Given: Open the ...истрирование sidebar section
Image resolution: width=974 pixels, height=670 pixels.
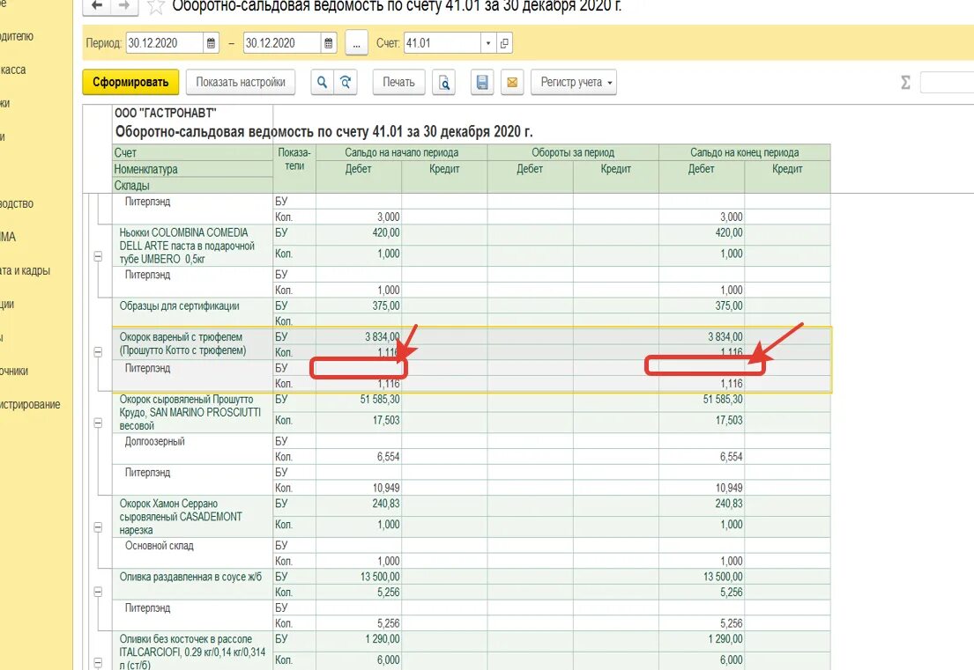Looking at the screenshot, I should click(30, 404).
